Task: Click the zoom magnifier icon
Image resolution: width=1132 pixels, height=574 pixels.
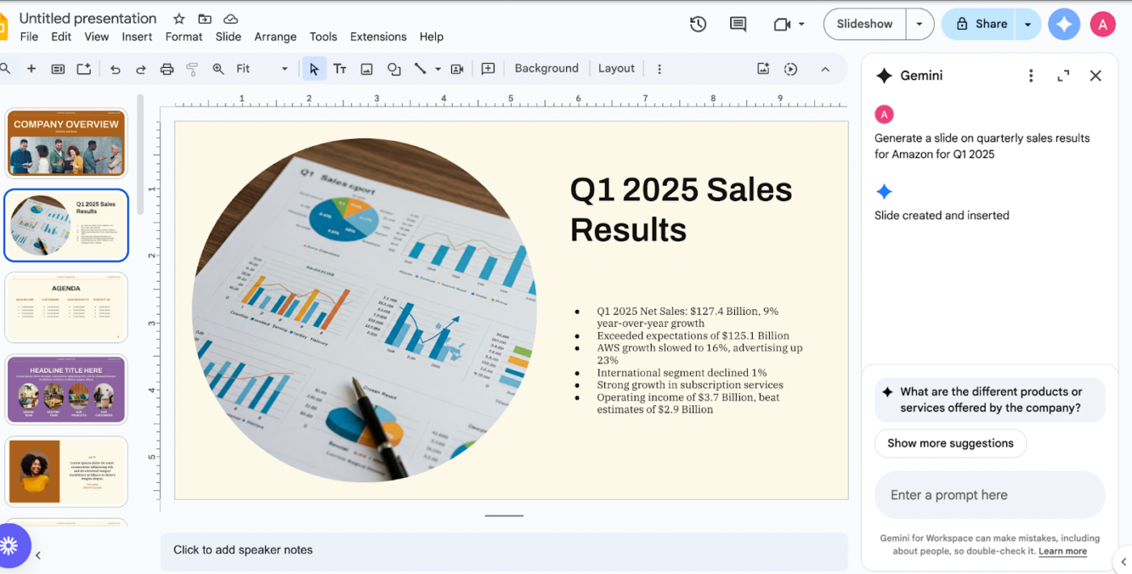Action: point(218,69)
